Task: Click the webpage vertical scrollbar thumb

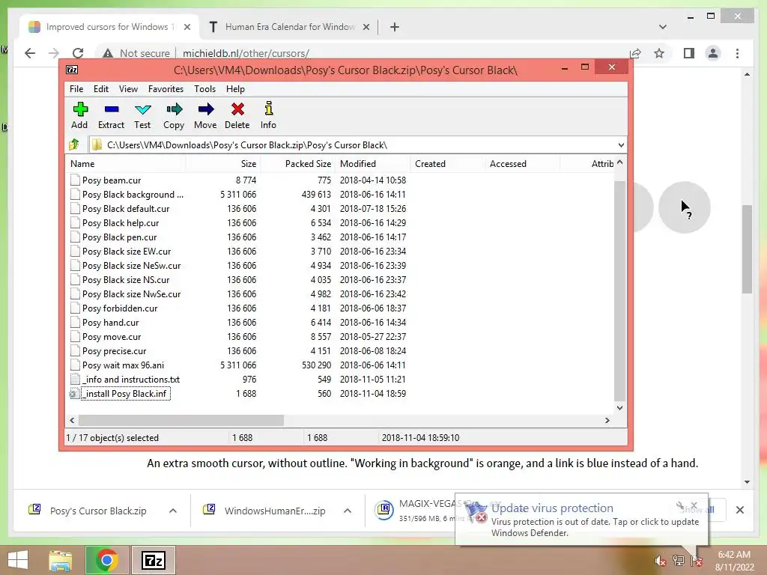Action: point(747,249)
